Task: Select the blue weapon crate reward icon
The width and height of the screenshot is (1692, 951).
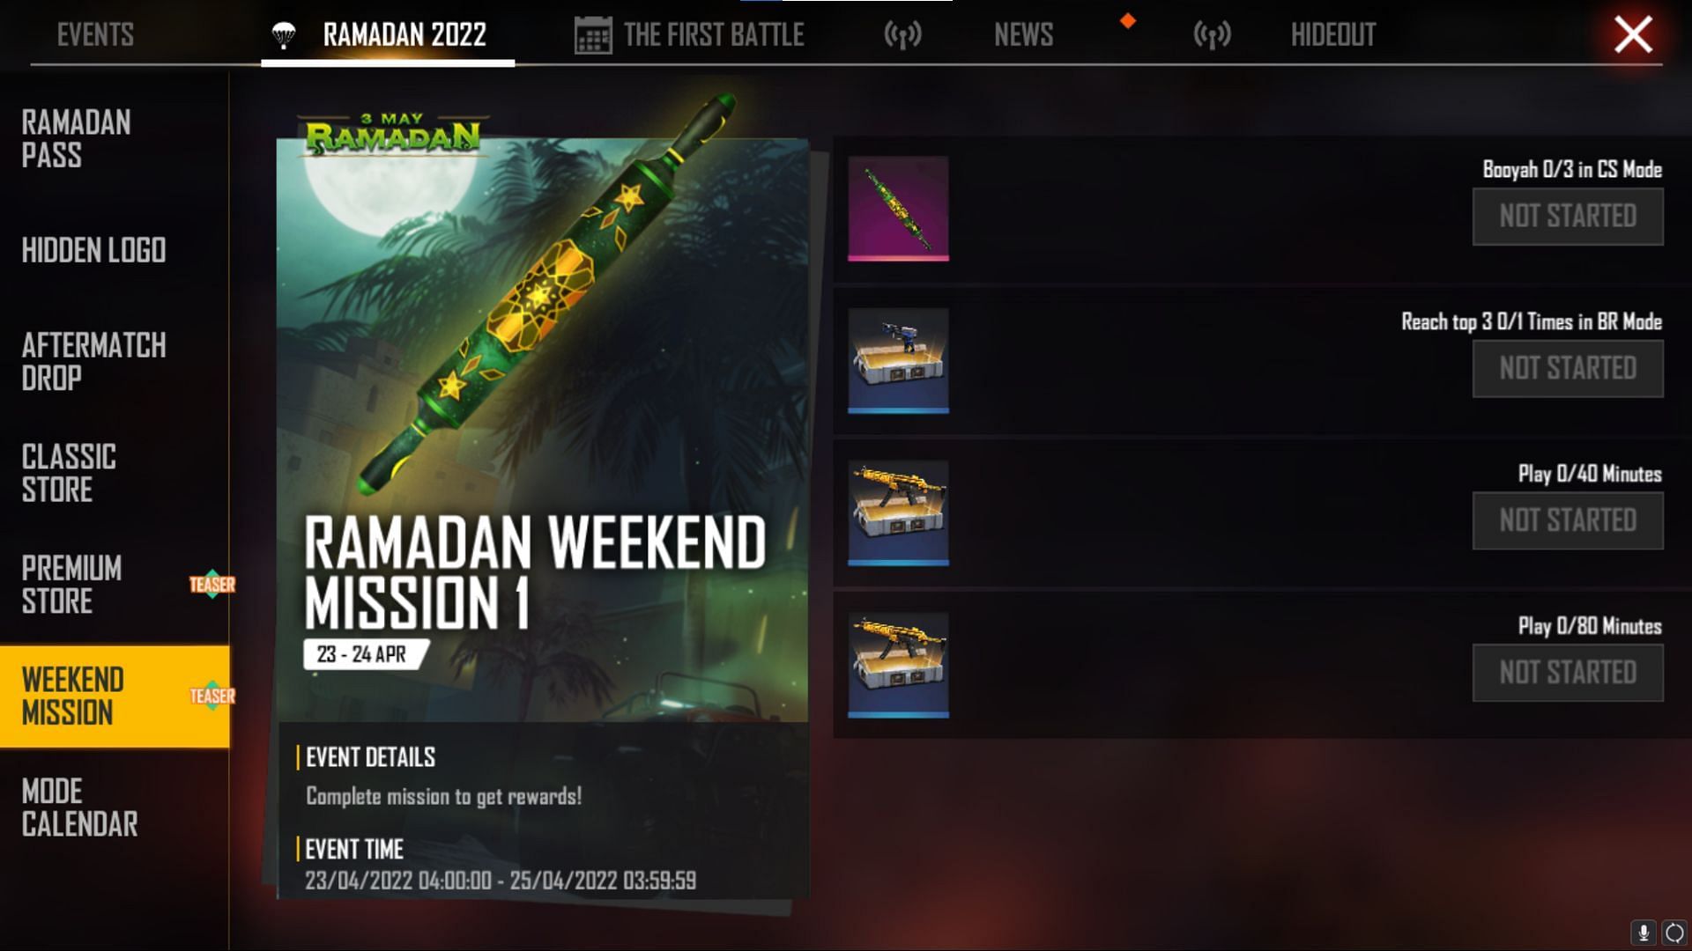Action: [898, 361]
